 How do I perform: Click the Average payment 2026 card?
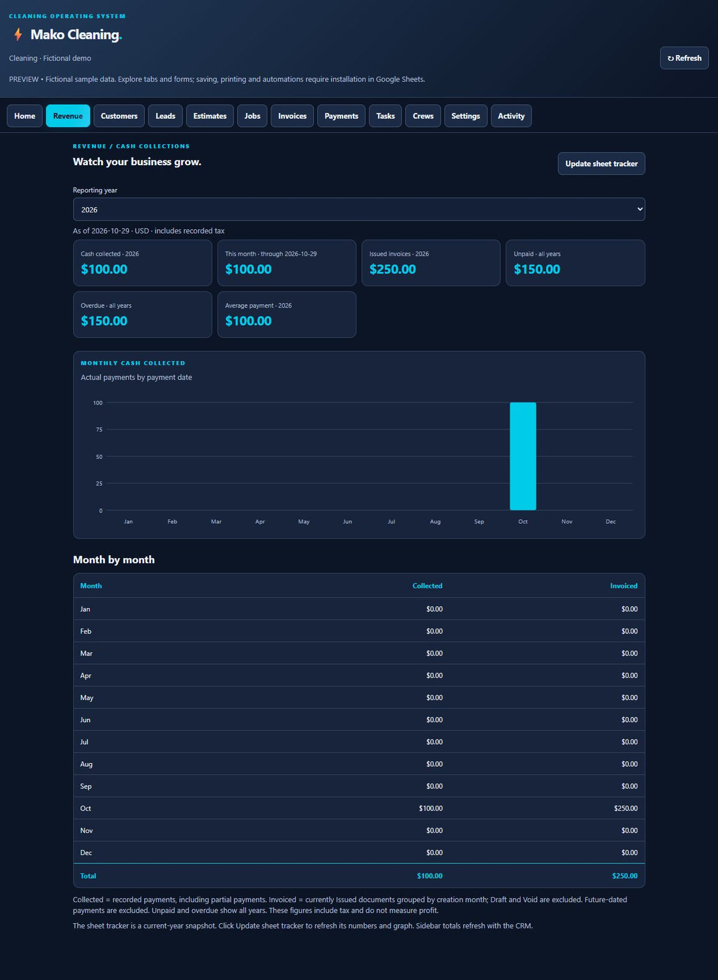point(287,314)
